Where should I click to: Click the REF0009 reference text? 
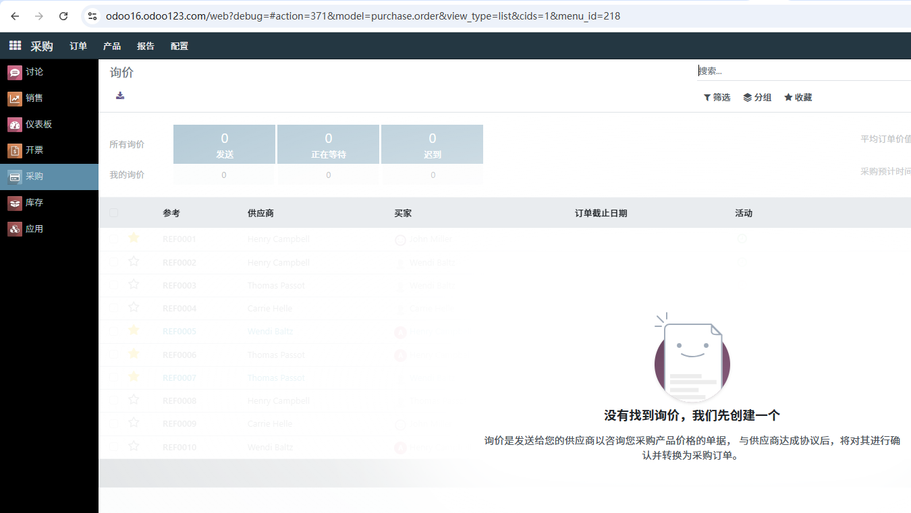(x=180, y=424)
